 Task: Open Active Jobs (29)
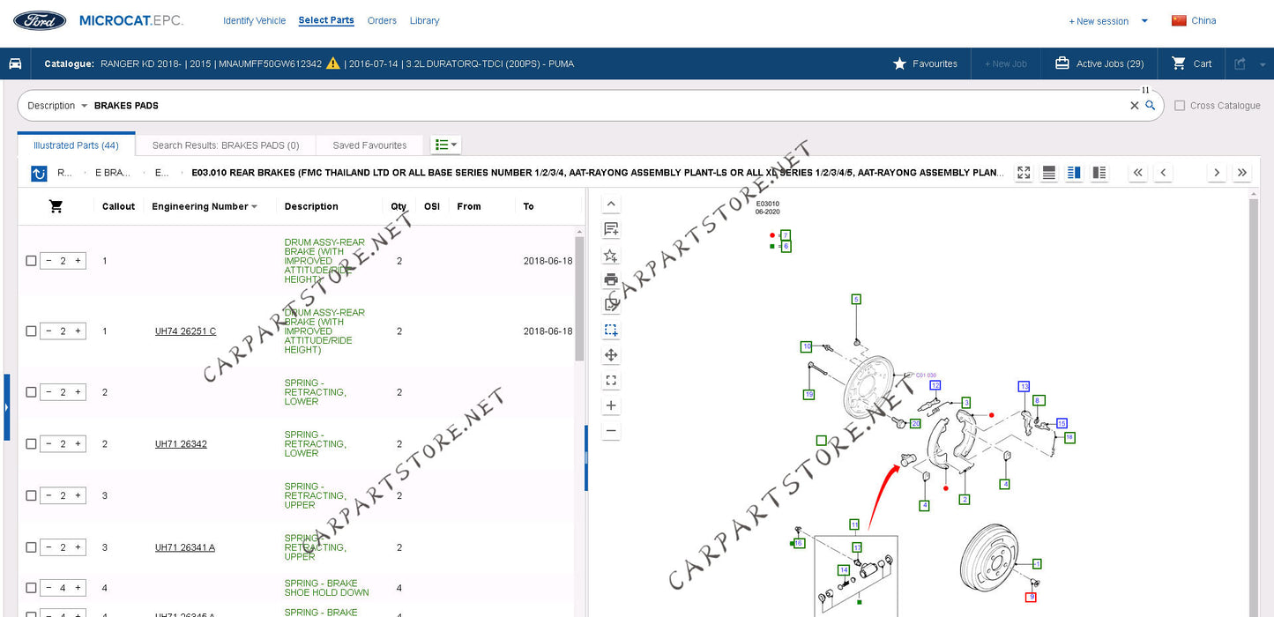pos(1099,63)
